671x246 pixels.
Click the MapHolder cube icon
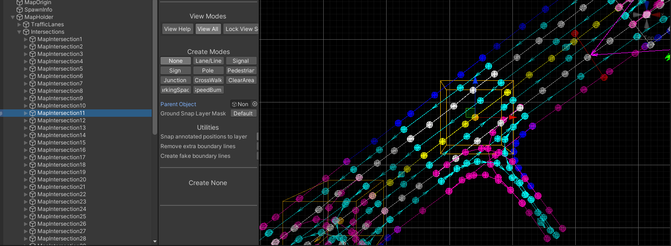pyautogui.click(x=20, y=17)
